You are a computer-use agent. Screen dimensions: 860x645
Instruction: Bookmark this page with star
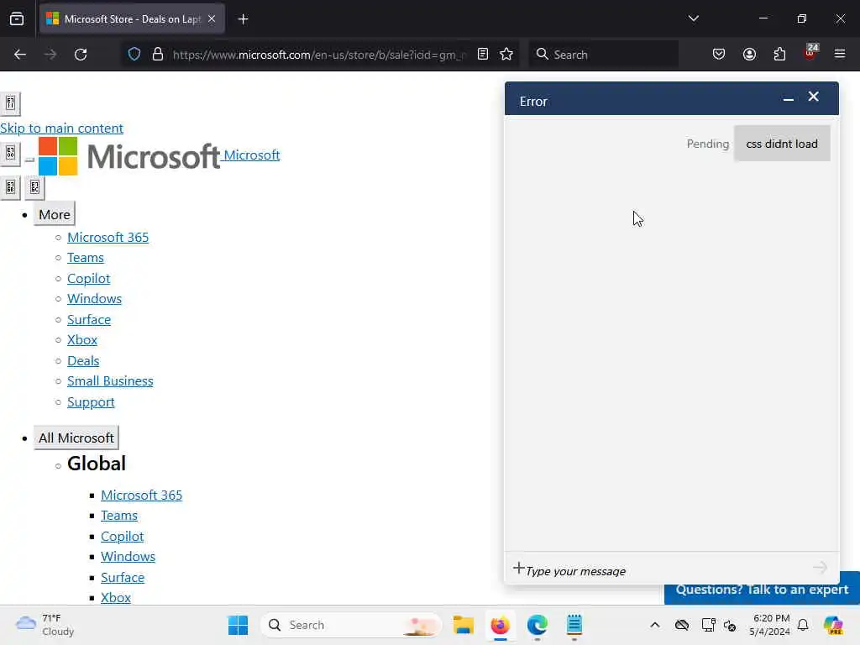506,55
